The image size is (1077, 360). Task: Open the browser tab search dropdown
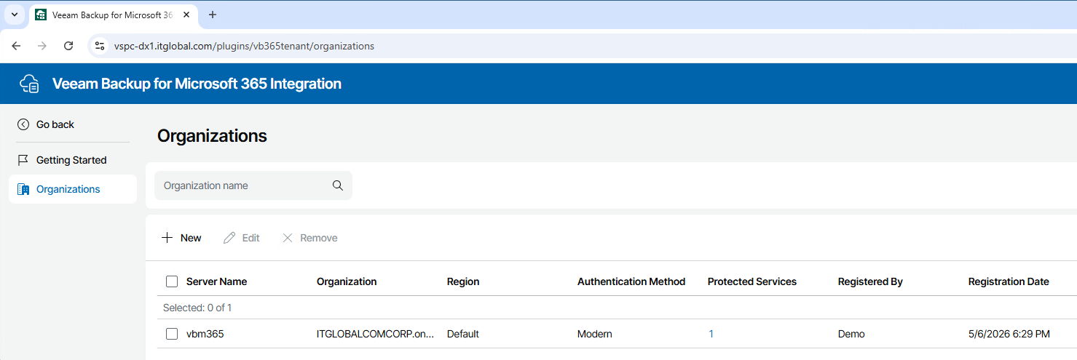pyautogui.click(x=14, y=15)
